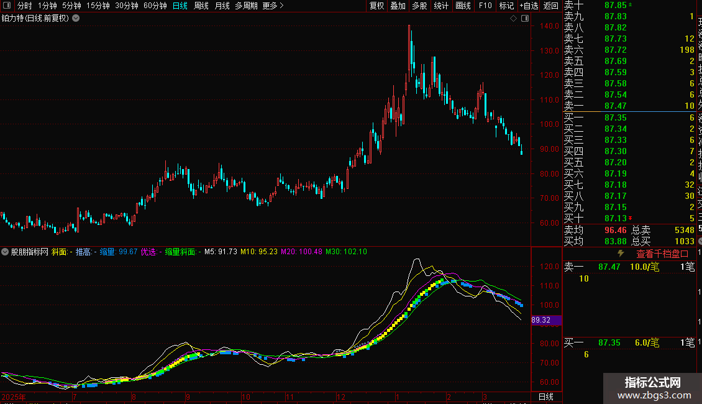Click the M10: 95.23 indicator readout

pos(259,252)
